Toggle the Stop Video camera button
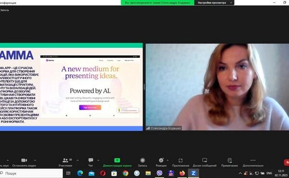 24,162
